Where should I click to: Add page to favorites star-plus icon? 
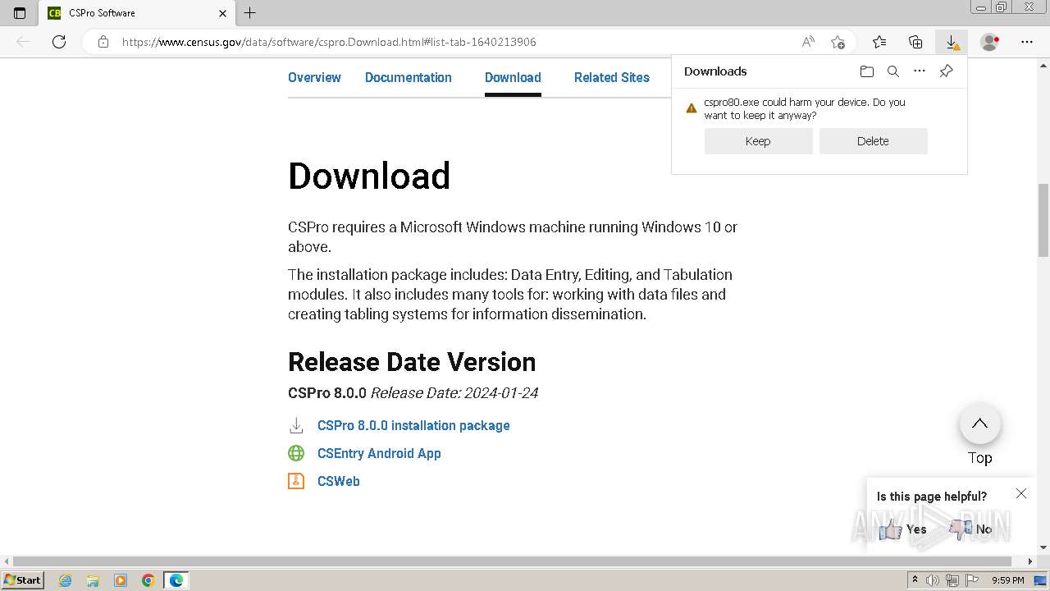[x=838, y=42]
